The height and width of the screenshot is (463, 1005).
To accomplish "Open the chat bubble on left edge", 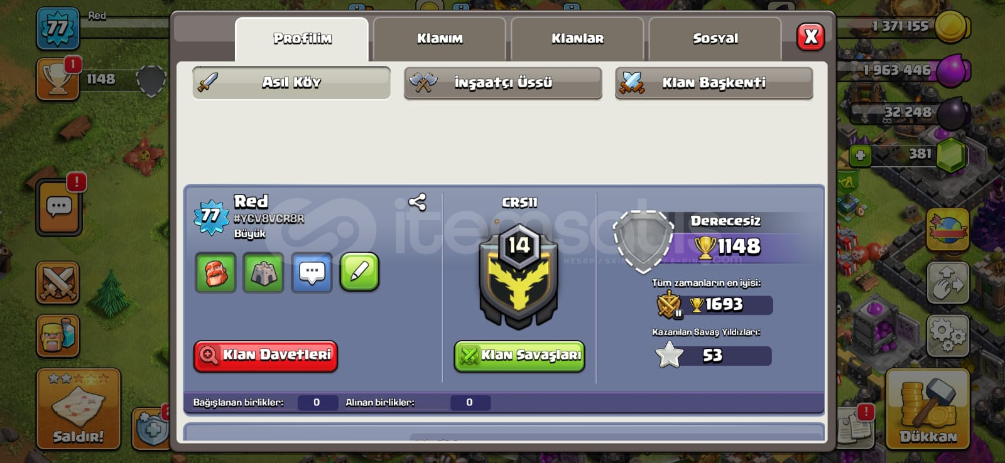I will [59, 207].
